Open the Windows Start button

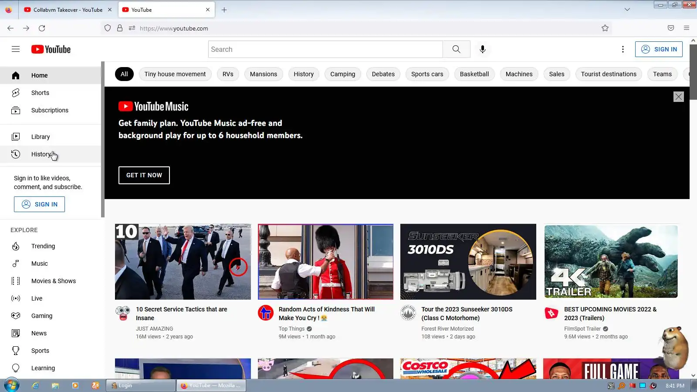click(x=11, y=385)
